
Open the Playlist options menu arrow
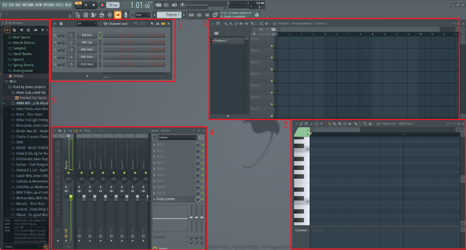[213, 23]
